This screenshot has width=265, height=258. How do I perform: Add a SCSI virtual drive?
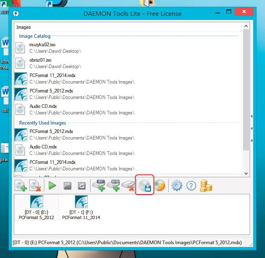point(115,186)
